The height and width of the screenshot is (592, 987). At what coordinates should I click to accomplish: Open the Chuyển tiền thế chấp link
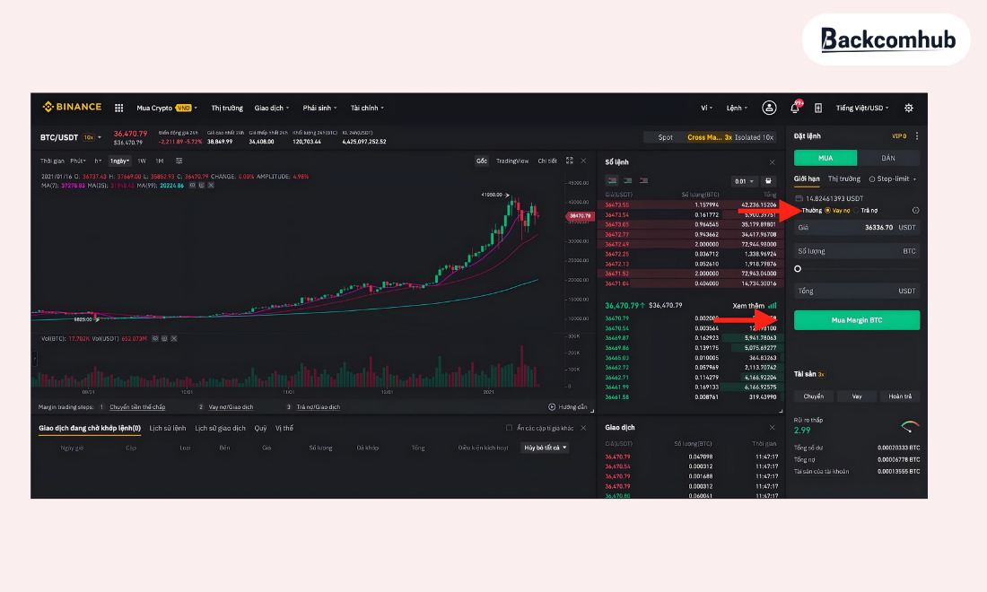[x=137, y=407]
